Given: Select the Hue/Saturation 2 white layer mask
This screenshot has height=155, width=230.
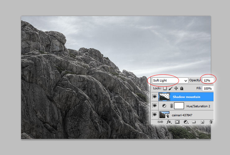Looking at the screenshot, I should click(179, 106).
